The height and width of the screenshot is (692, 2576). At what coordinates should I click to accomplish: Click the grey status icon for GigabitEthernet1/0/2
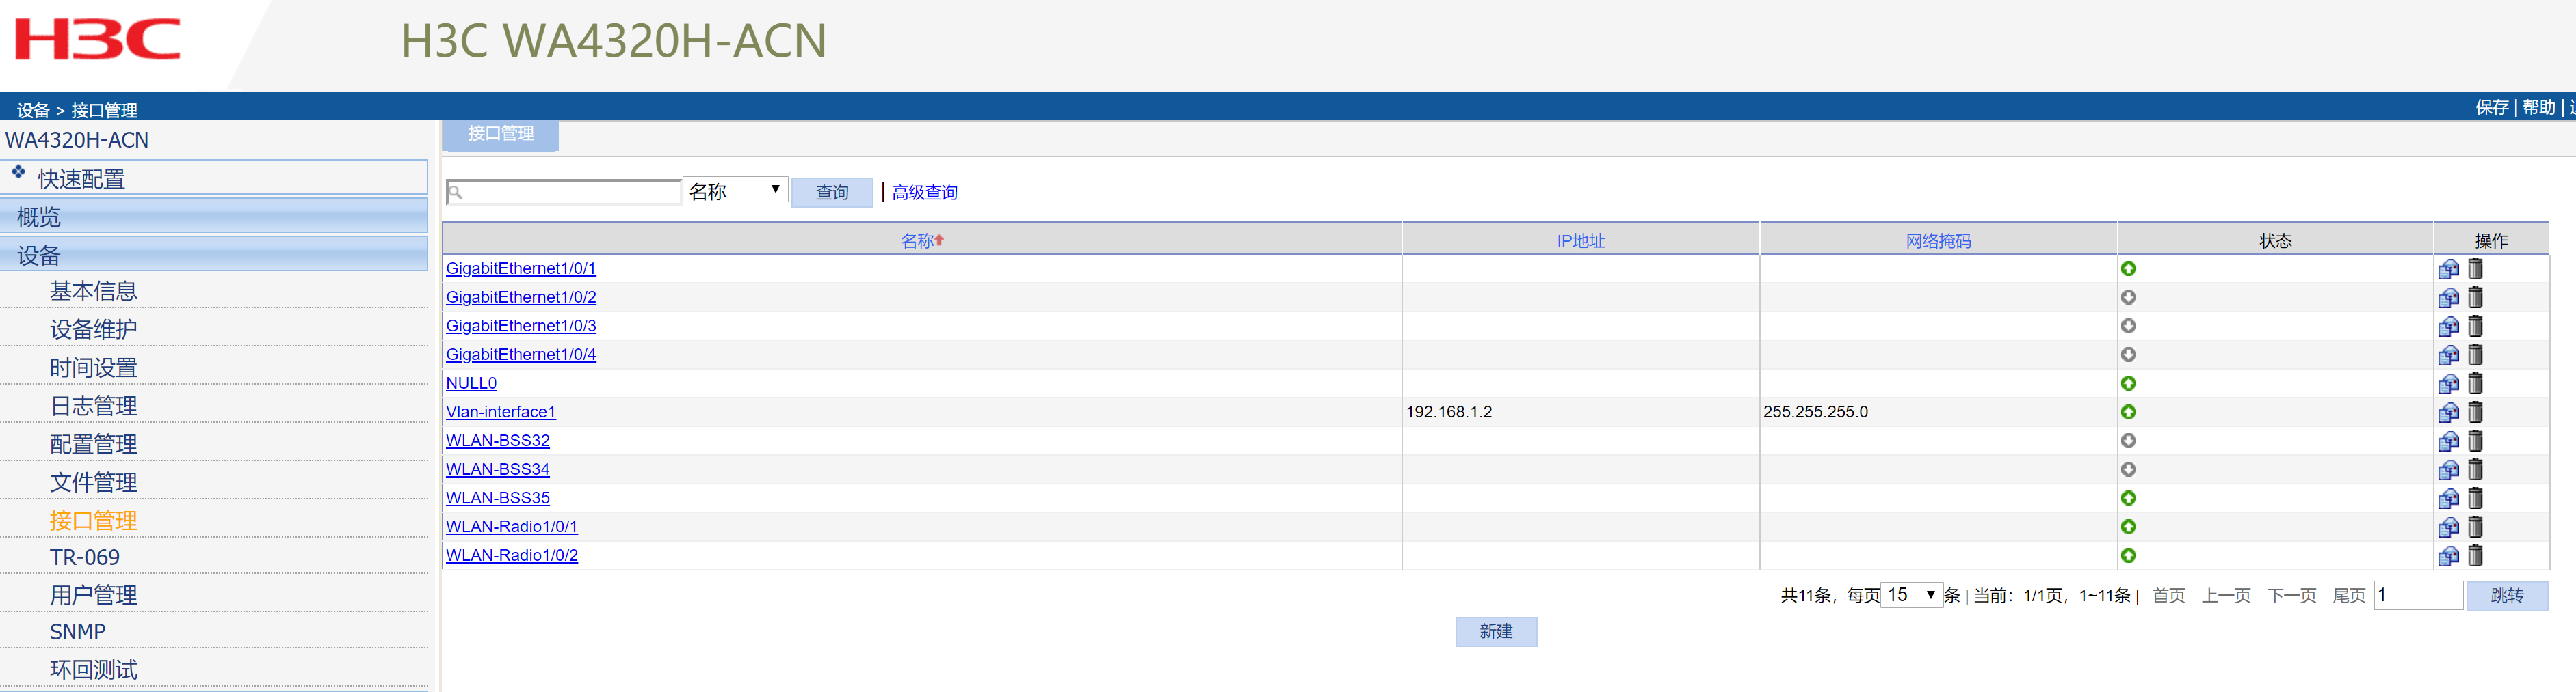(2128, 298)
